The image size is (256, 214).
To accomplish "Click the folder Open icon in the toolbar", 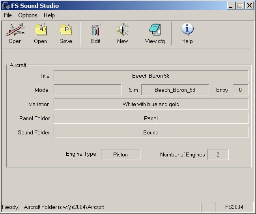I will 40,30.
